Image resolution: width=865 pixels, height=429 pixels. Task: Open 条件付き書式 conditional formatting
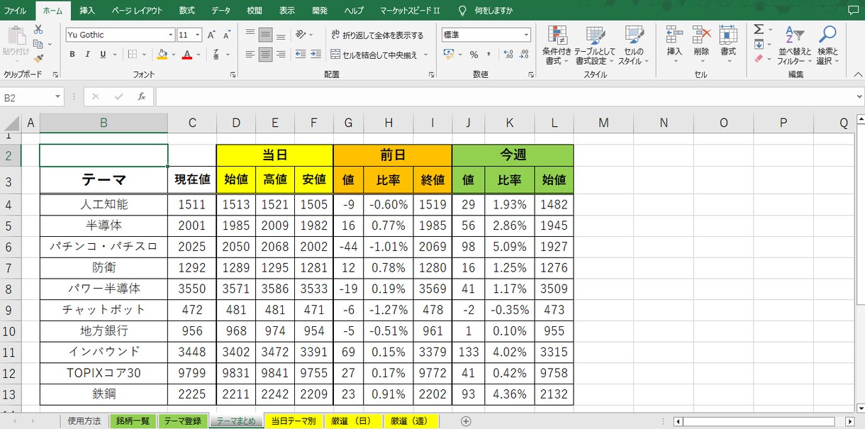tap(557, 45)
